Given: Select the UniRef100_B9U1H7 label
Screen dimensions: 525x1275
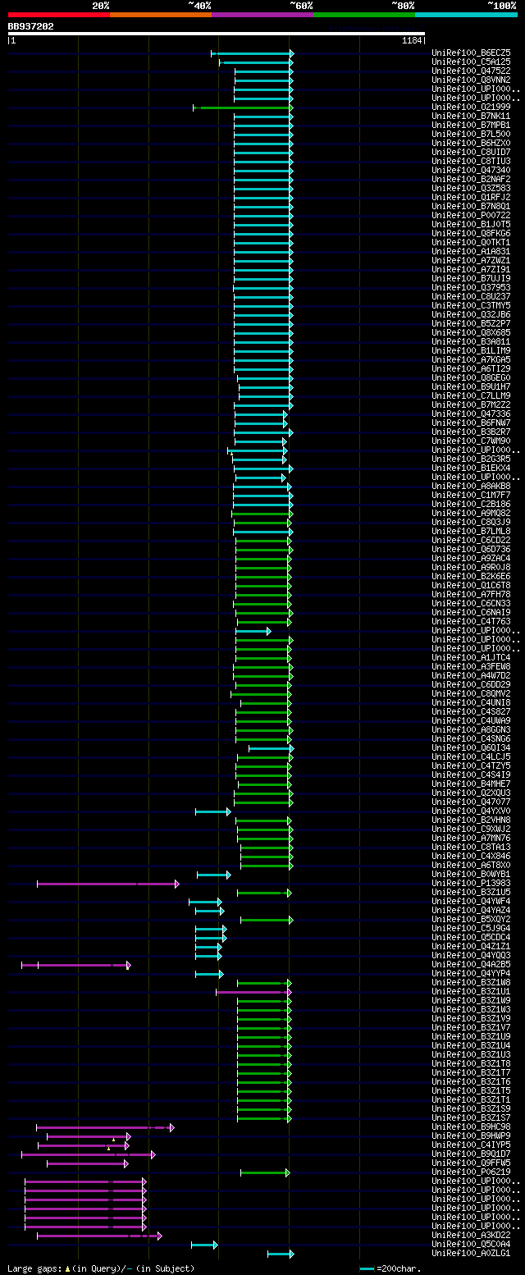Looking at the screenshot, I should 470,386.
